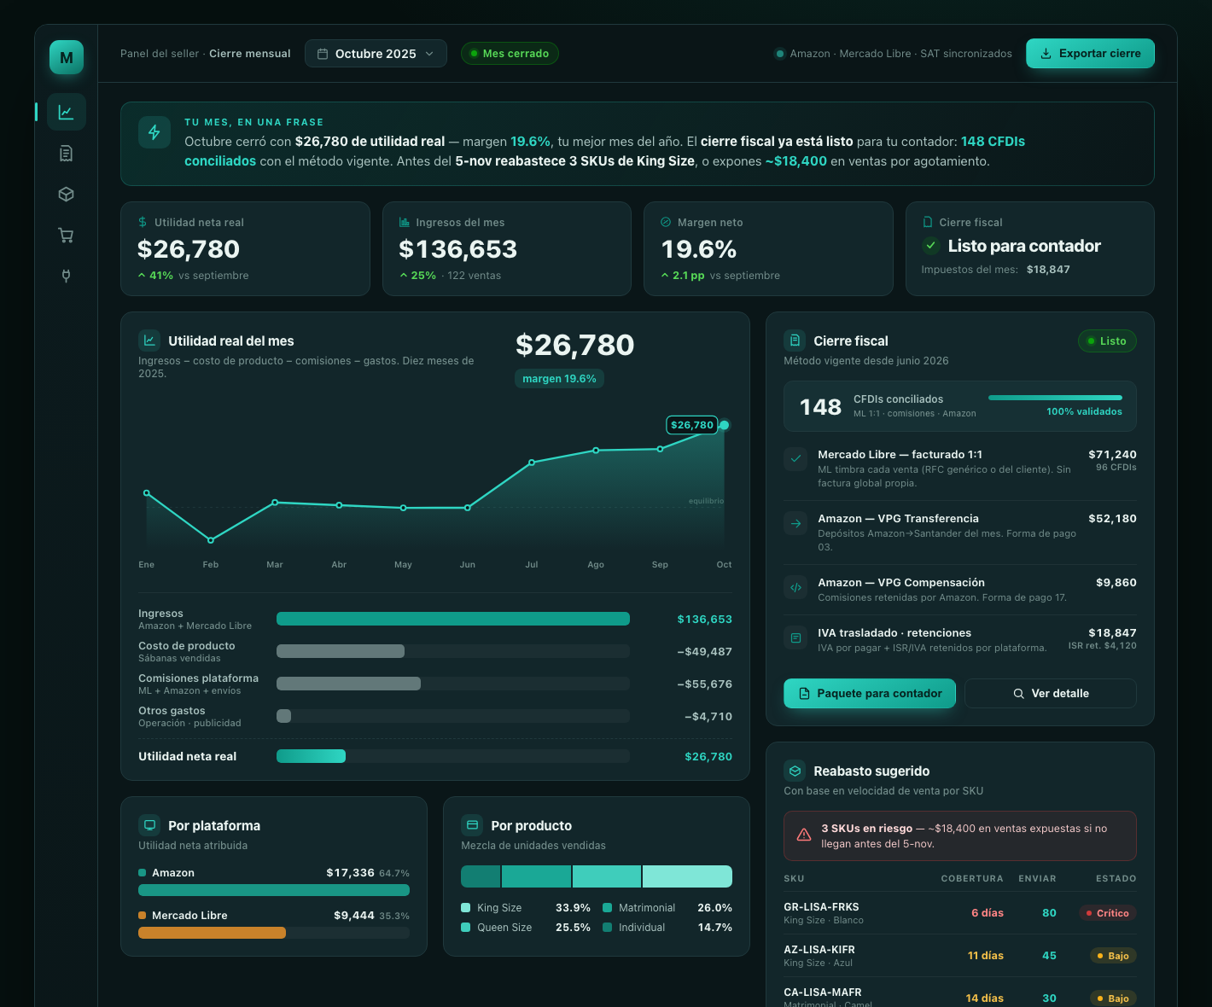Click the Exportar cierre button
This screenshot has width=1212, height=1007.
coord(1090,53)
